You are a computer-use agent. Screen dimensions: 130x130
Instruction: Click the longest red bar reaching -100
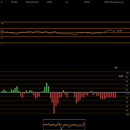54,103
